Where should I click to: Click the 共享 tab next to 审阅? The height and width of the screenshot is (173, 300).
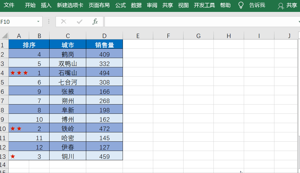point(167,5)
